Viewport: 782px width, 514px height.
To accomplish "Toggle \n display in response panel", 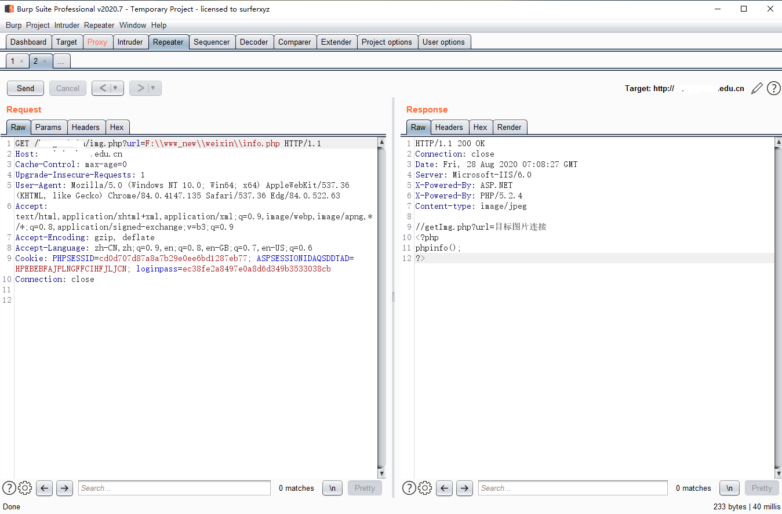I will (x=729, y=488).
